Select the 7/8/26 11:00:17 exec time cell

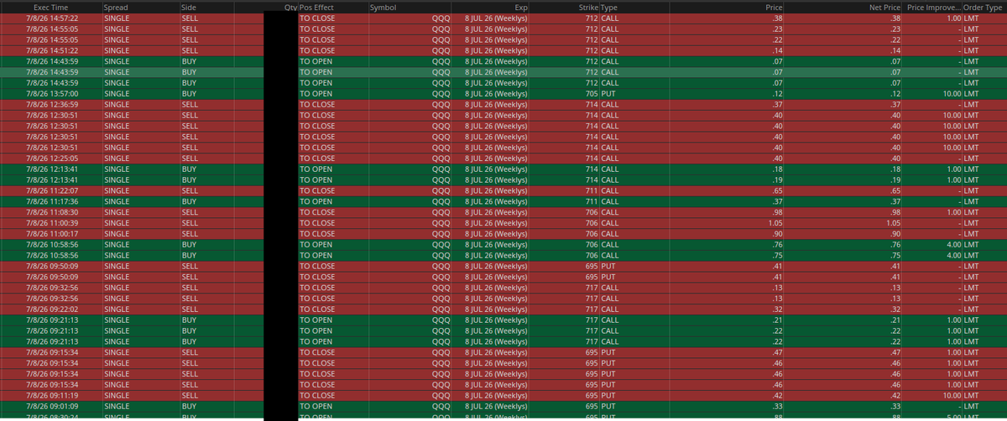pos(53,234)
